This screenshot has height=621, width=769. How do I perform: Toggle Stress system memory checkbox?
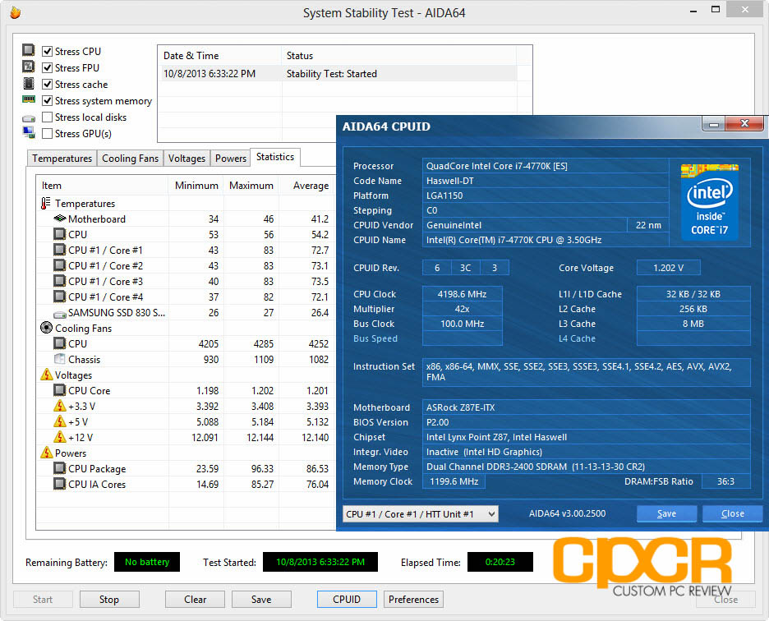(47, 100)
